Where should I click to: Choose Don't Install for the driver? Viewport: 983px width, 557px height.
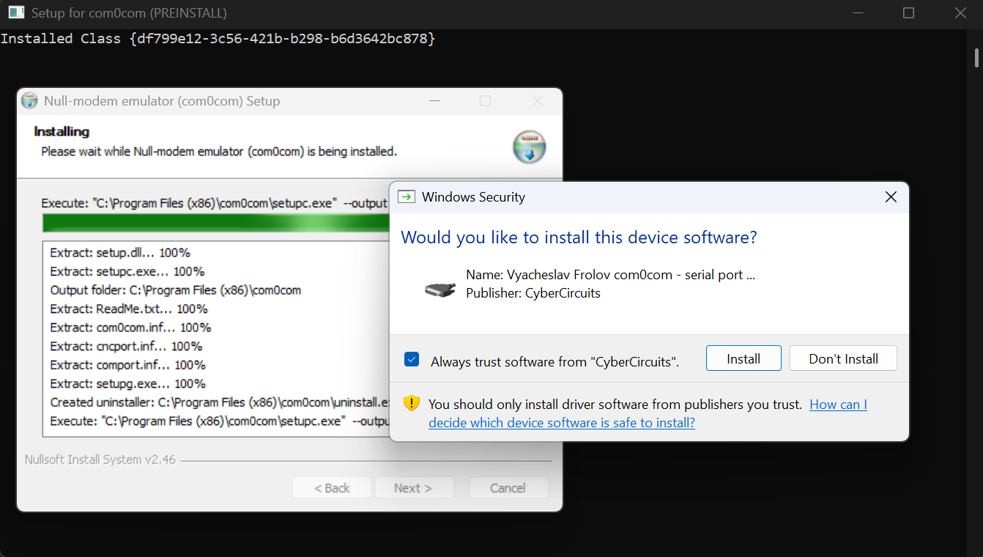(843, 358)
